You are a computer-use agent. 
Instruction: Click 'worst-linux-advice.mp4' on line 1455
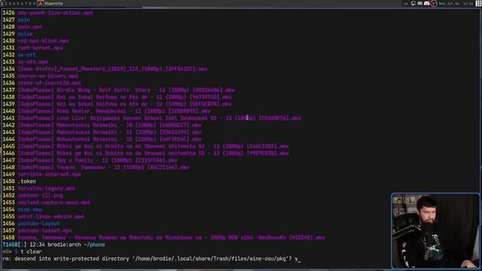point(50,217)
